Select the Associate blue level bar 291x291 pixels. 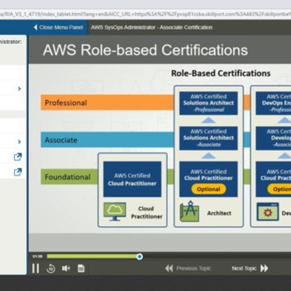(x=107, y=140)
